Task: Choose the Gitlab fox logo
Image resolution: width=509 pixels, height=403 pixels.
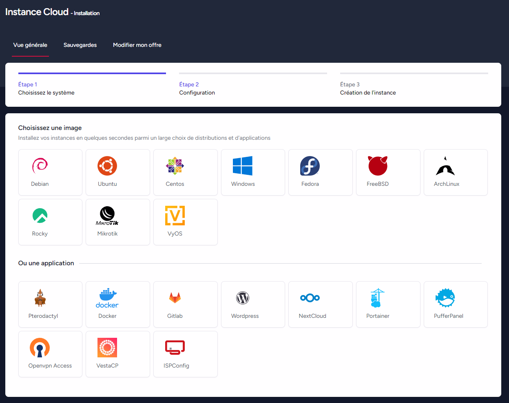Action: click(175, 298)
